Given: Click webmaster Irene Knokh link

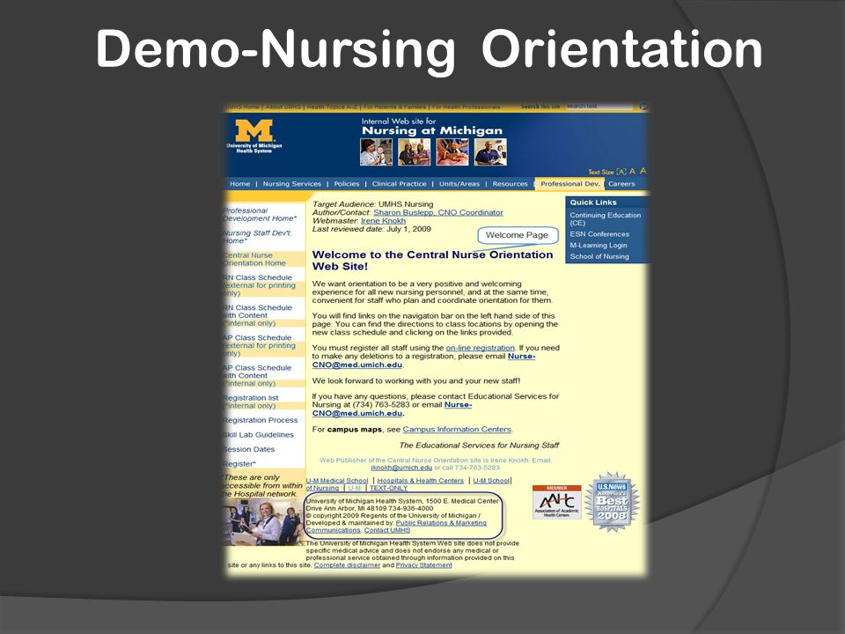Looking at the screenshot, I should point(383,220).
